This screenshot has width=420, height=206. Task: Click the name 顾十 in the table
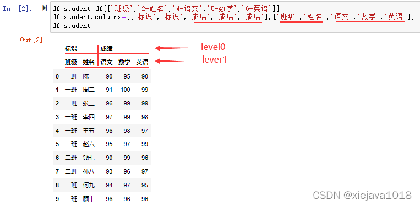[x=89, y=199]
